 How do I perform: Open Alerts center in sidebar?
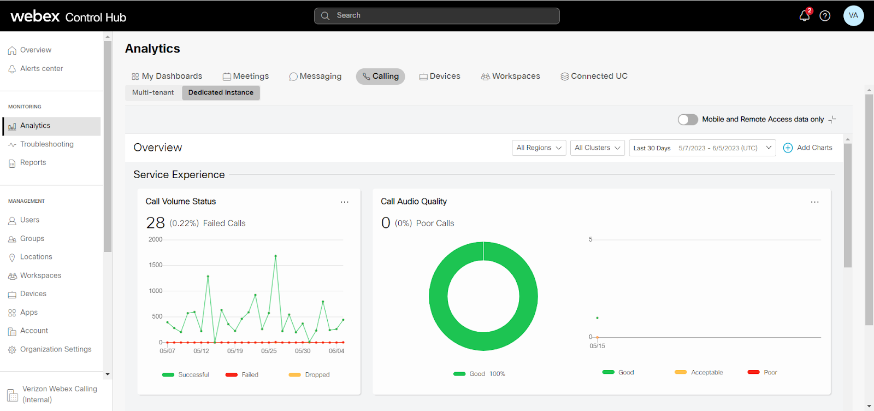click(42, 69)
